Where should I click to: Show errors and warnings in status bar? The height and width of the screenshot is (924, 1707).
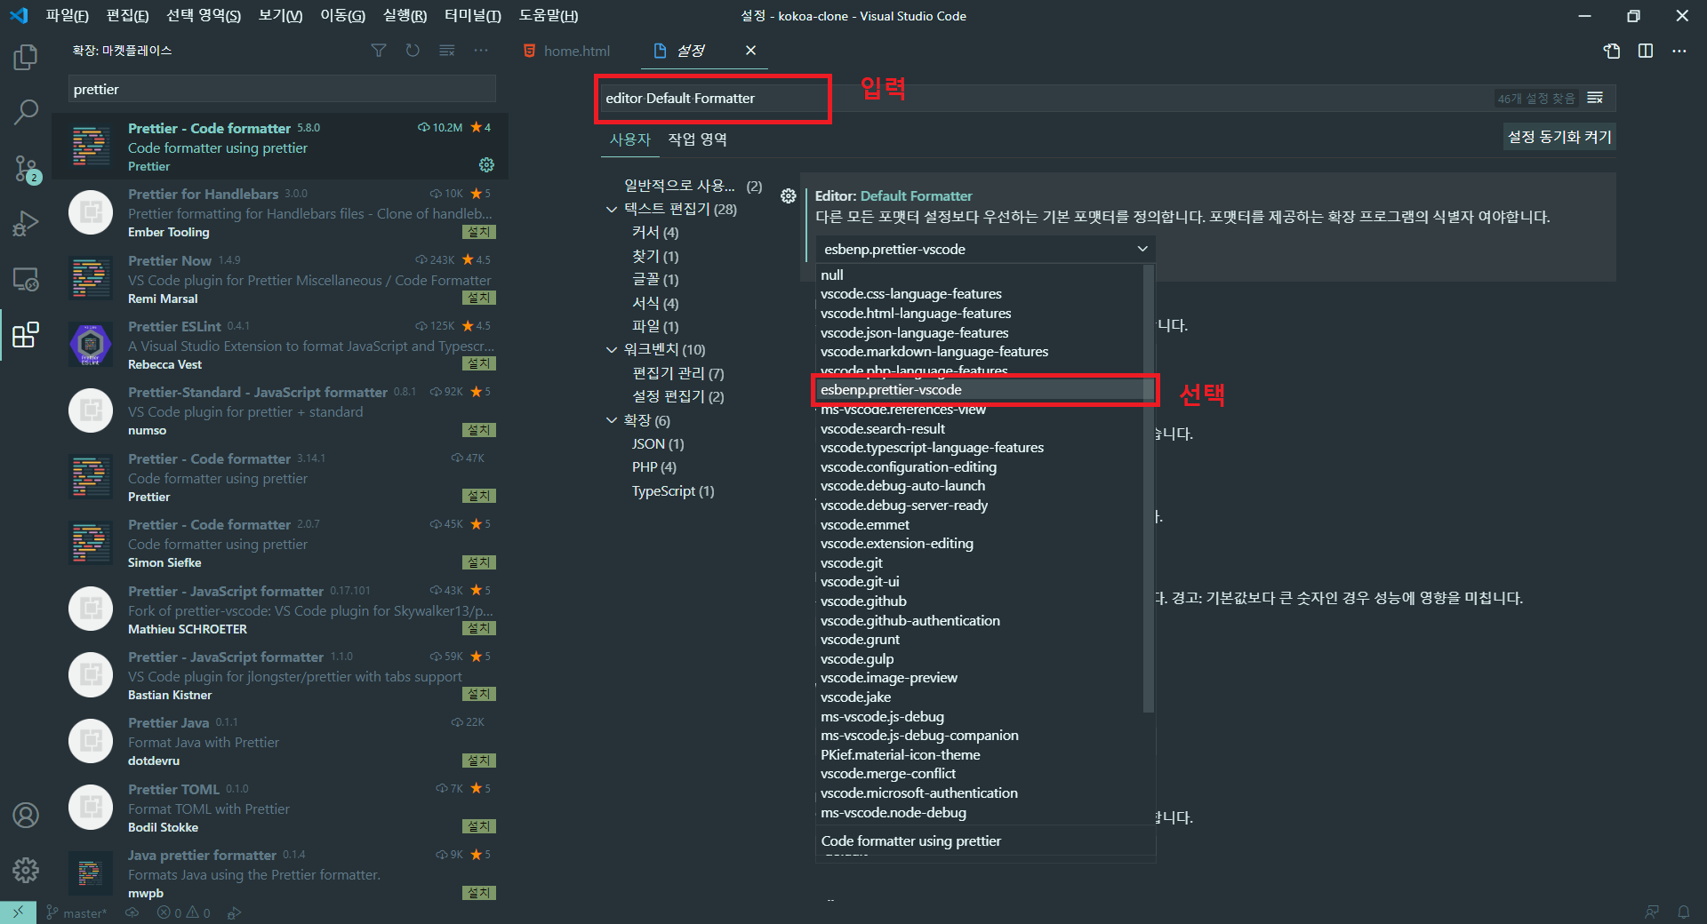184,912
